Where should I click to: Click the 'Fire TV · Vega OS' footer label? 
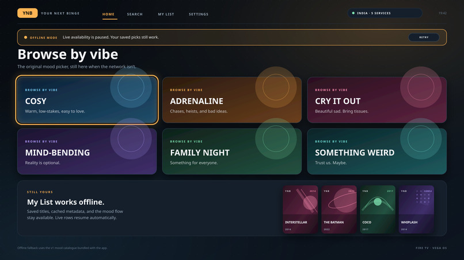point(431,248)
